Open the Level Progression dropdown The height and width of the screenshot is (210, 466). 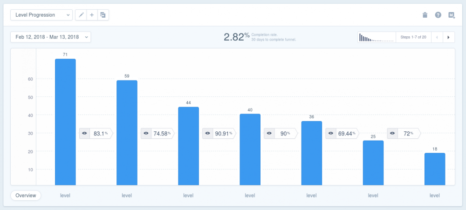[41, 15]
